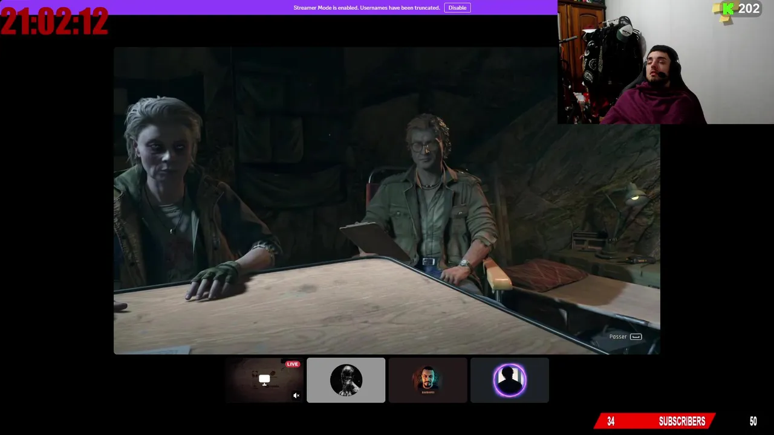Click the green Kick logo icon
The height and width of the screenshot is (435, 774).
[728, 8]
